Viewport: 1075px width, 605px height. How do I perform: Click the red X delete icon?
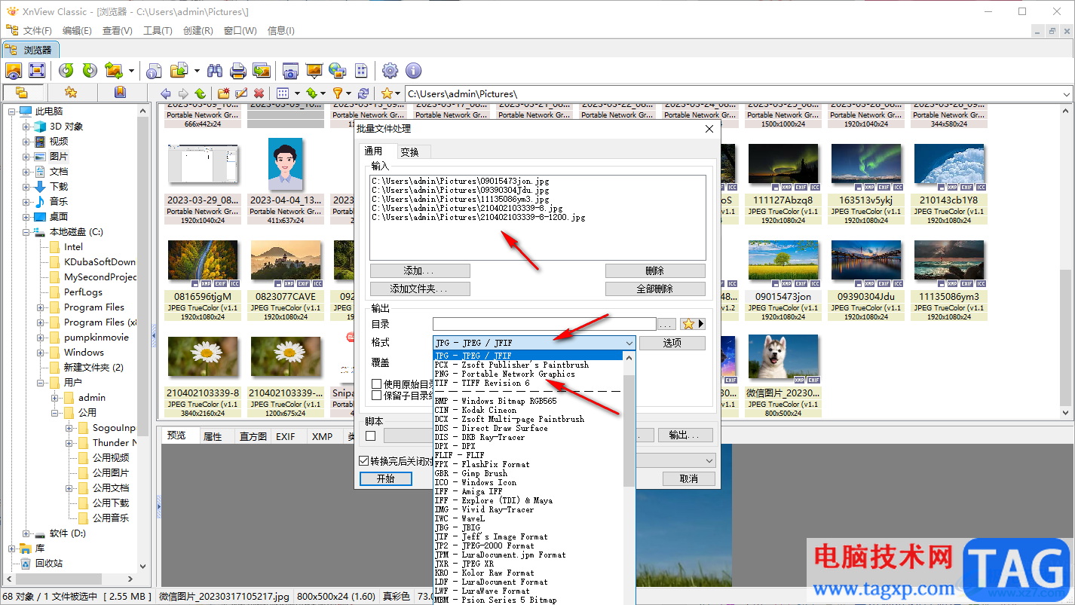(x=259, y=93)
